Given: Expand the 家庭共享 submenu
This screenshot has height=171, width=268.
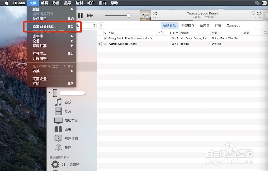Looking at the screenshot, I should coord(52,46).
